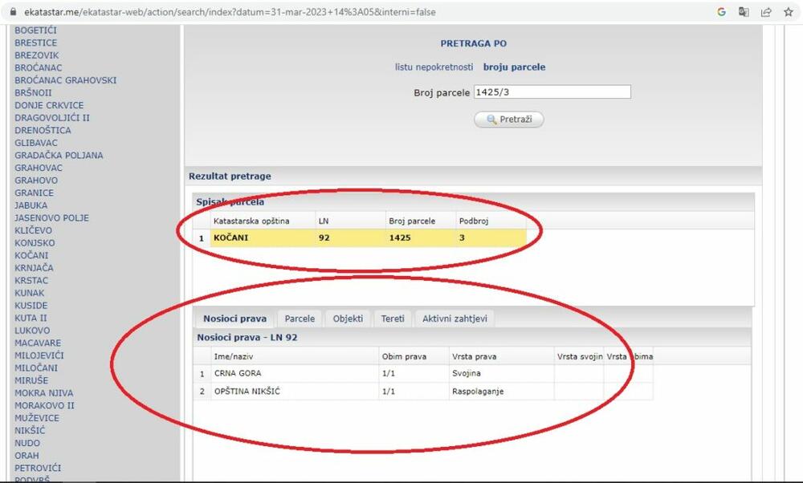
Task: Click the share page icon
Action: pyautogui.click(x=766, y=12)
